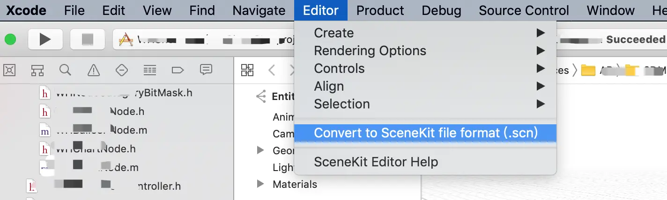Open the Project navigator icon
The height and width of the screenshot is (200, 667).
click(9, 70)
